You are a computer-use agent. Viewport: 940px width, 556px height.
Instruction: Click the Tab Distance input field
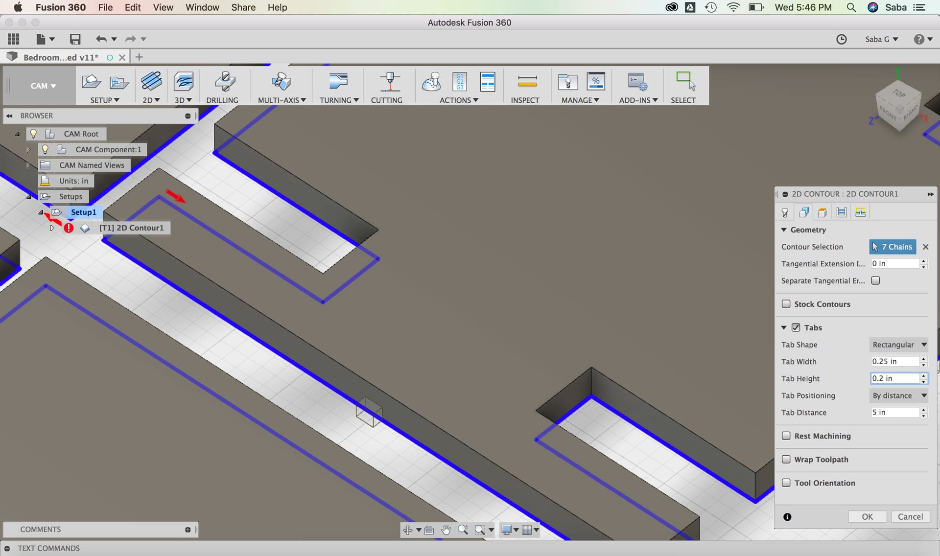(x=894, y=412)
